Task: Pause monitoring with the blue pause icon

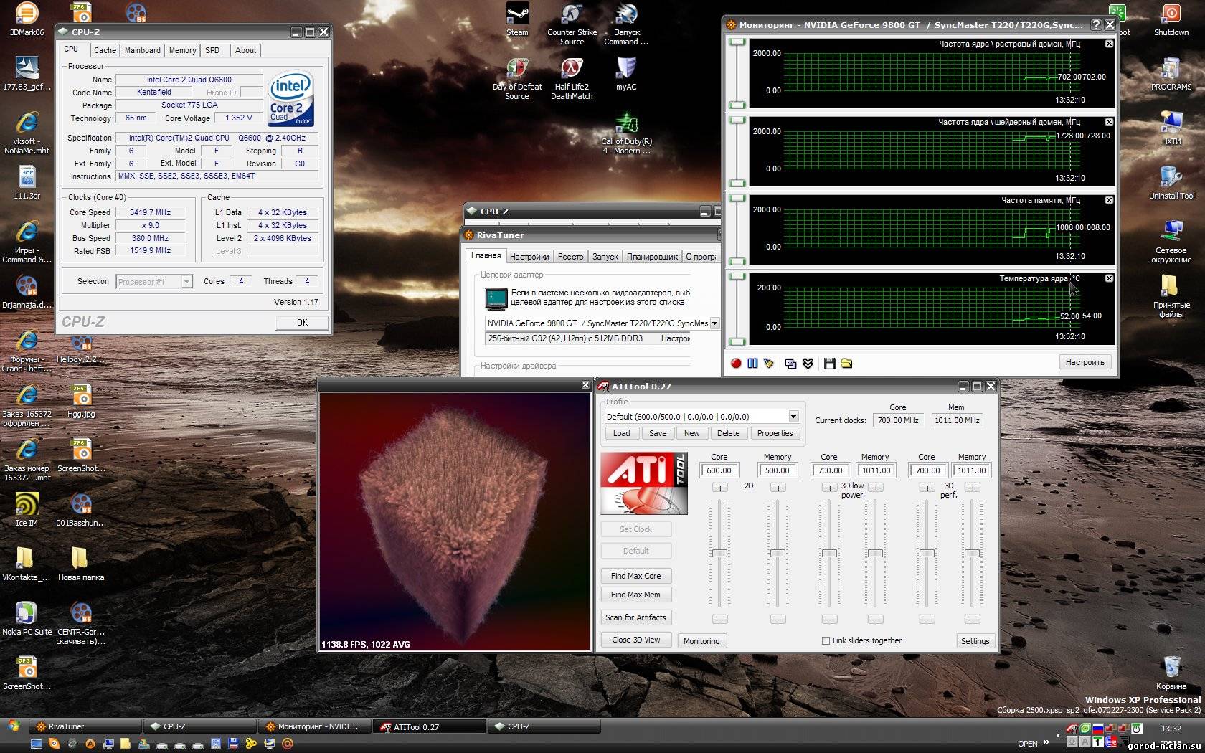Action: point(752,364)
